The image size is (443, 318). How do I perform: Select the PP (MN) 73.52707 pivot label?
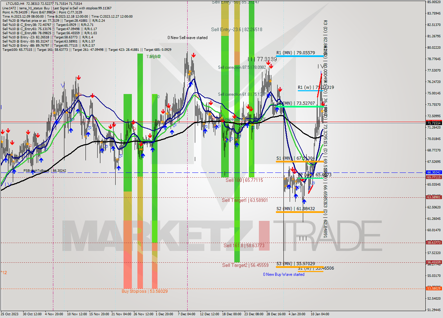(296, 103)
